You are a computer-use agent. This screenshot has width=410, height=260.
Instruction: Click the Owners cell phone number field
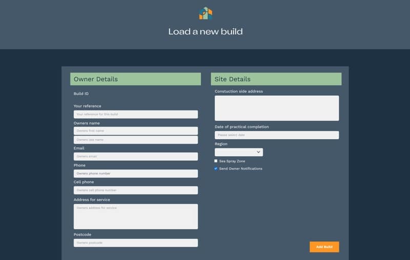[136, 190]
